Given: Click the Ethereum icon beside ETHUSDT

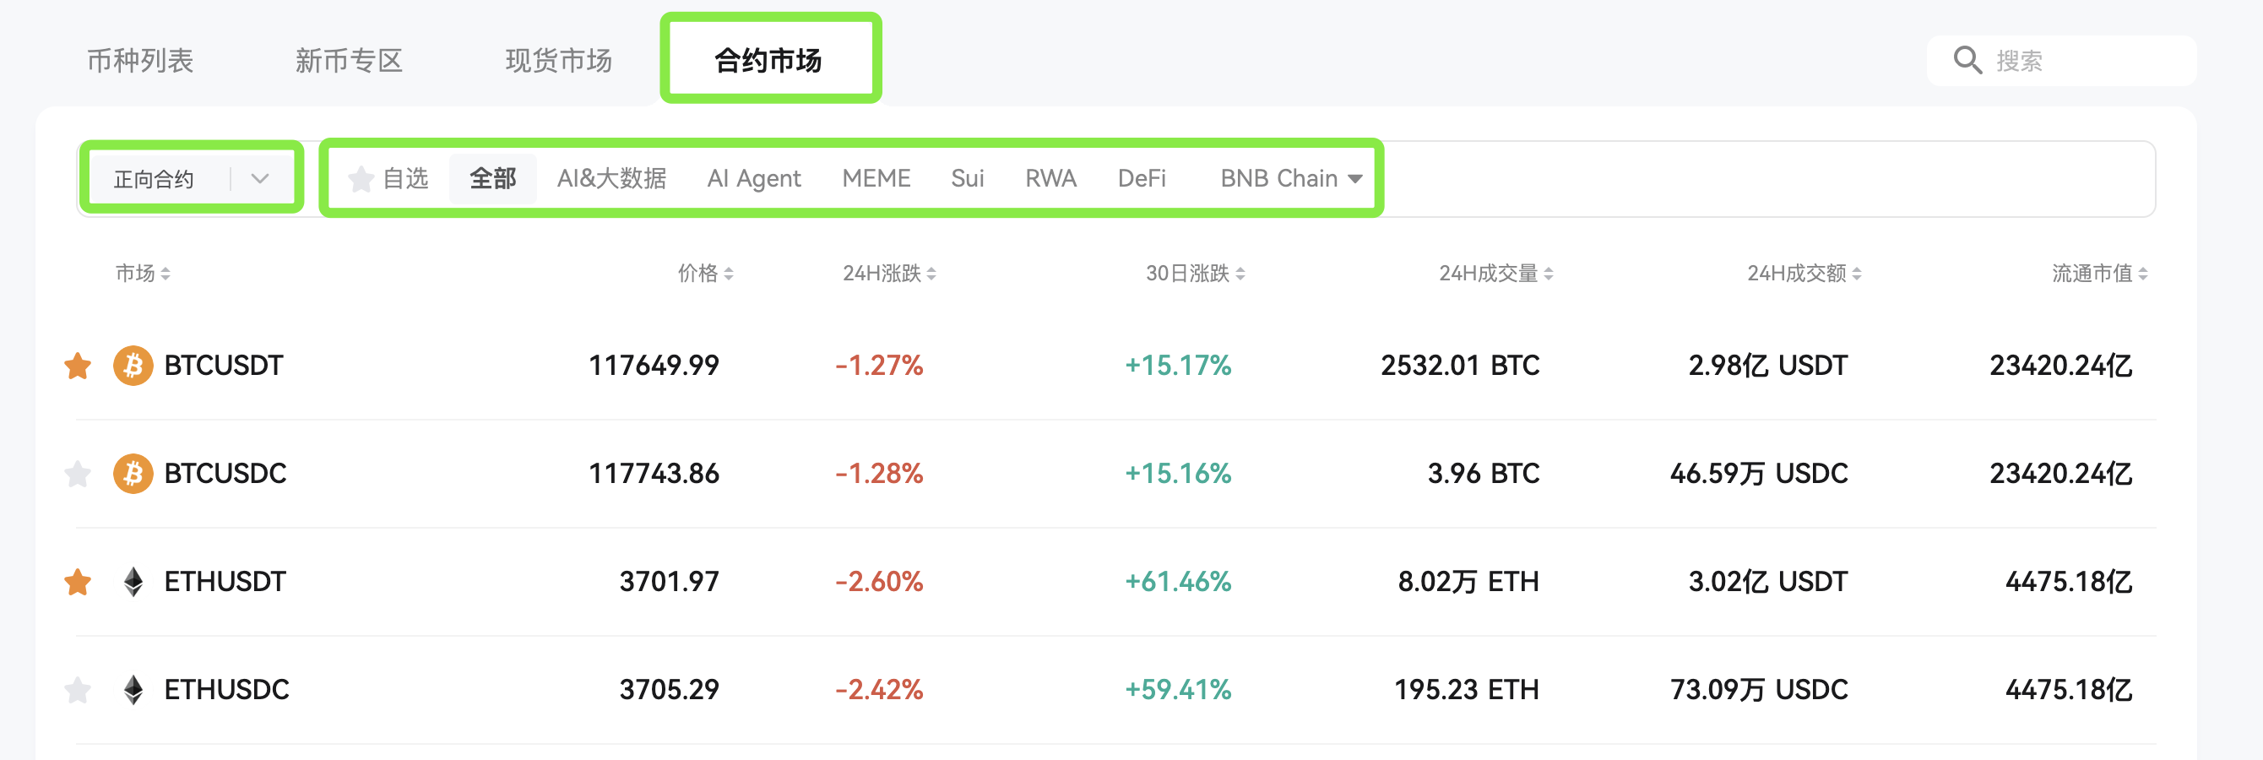Looking at the screenshot, I should (x=133, y=582).
